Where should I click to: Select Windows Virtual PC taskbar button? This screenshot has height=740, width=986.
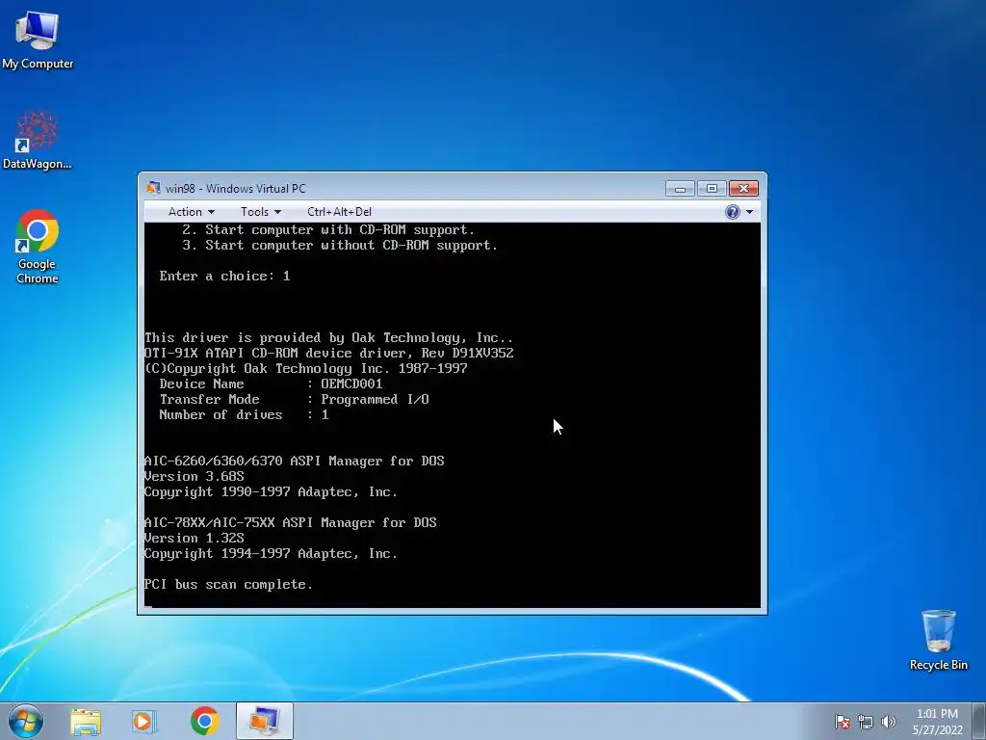265,721
